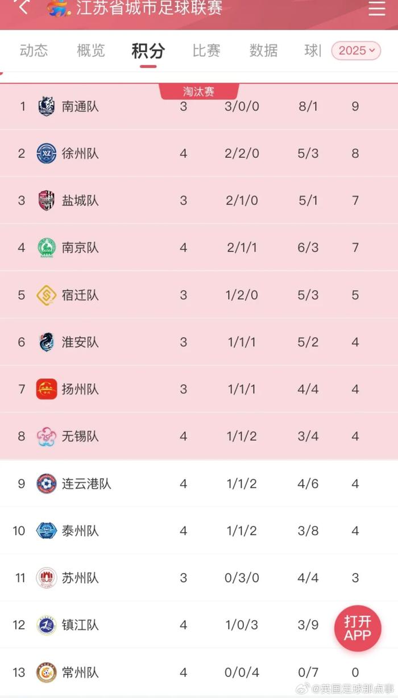Click the 南通队 team crest icon
The width and height of the screenshot is (398, 698).
point(46,106)
